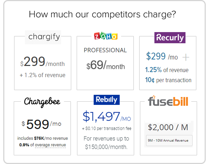Click Rebilly's $0.10 per transaction fee note
The height and width of the screenshot is (164, 209).
[x=107, y=129]
